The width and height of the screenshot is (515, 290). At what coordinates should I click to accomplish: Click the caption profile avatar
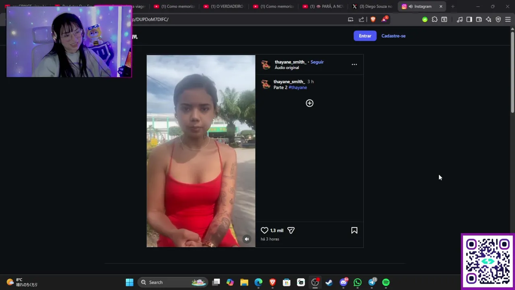(266, 84)
